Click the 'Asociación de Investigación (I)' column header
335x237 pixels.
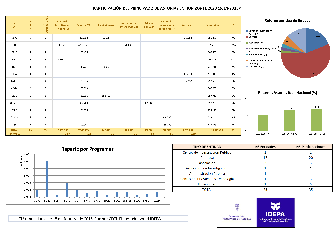[x=129, y=25]
